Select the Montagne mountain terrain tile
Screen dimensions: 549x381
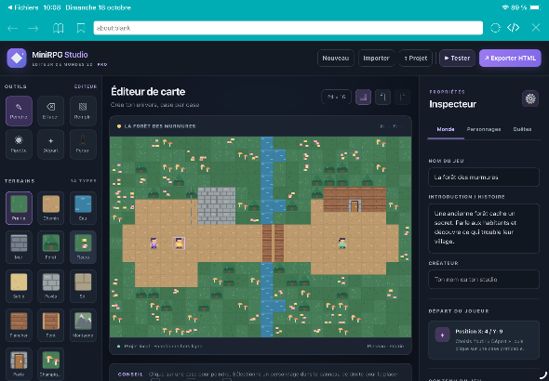tap(83, 325)
